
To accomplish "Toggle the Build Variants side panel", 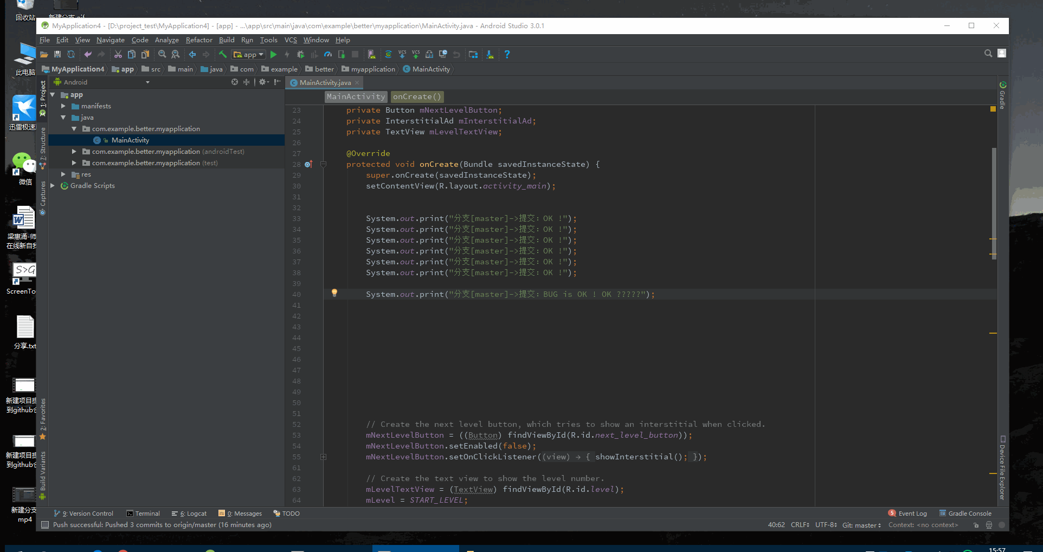I will (43, 475).
